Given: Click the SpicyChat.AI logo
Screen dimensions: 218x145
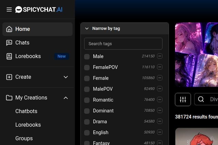Looking at the screenshot, I should point(39,10).
